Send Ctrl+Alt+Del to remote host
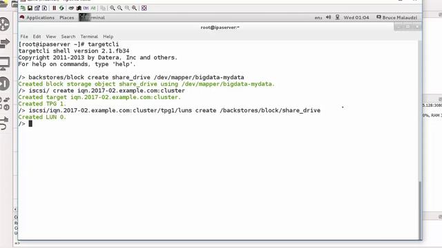This screenshot has height=248, width=442. (71, 8)
